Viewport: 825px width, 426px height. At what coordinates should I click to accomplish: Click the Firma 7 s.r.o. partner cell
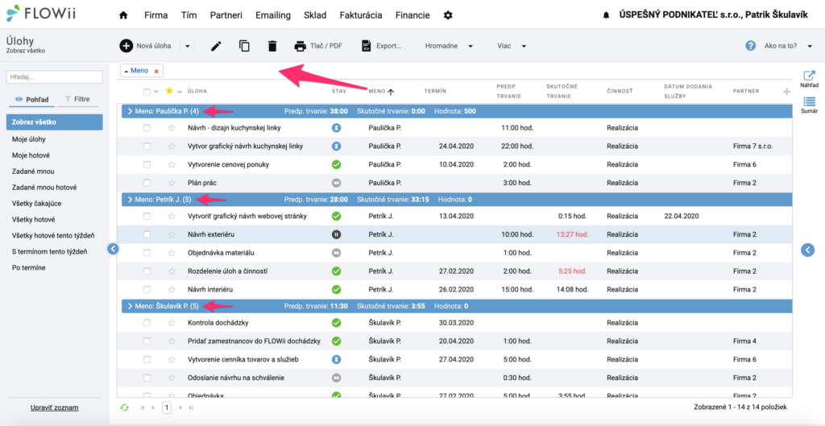(x=753, y=146)
